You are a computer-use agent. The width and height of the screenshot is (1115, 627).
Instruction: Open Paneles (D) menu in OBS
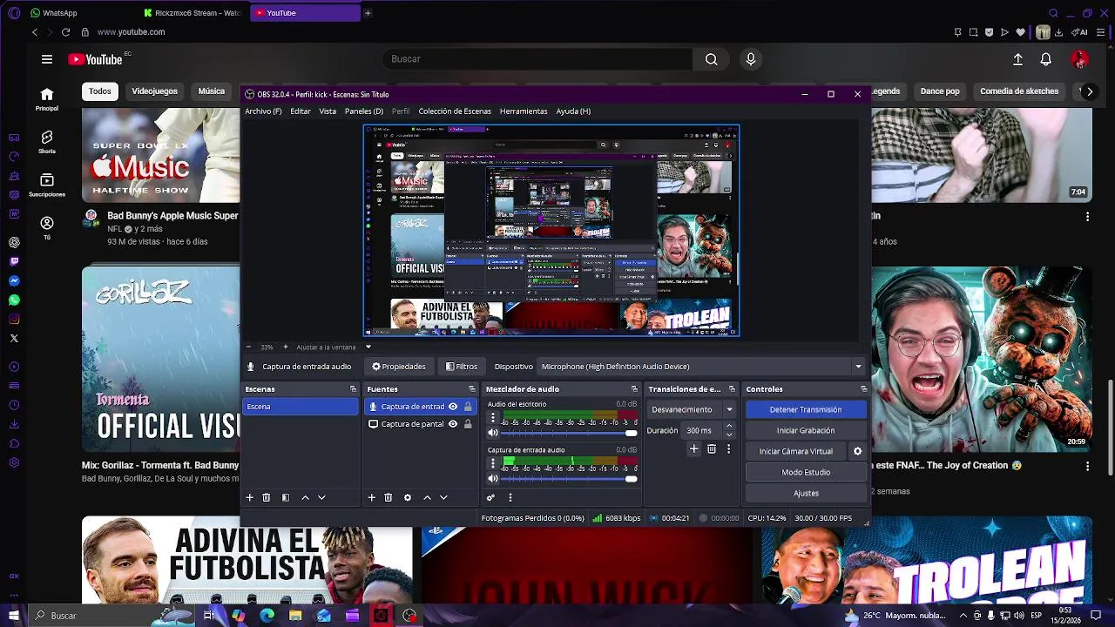click(x=364, y=111)
